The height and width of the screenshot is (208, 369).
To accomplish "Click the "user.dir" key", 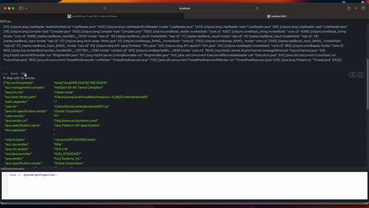I will [12, 106].
